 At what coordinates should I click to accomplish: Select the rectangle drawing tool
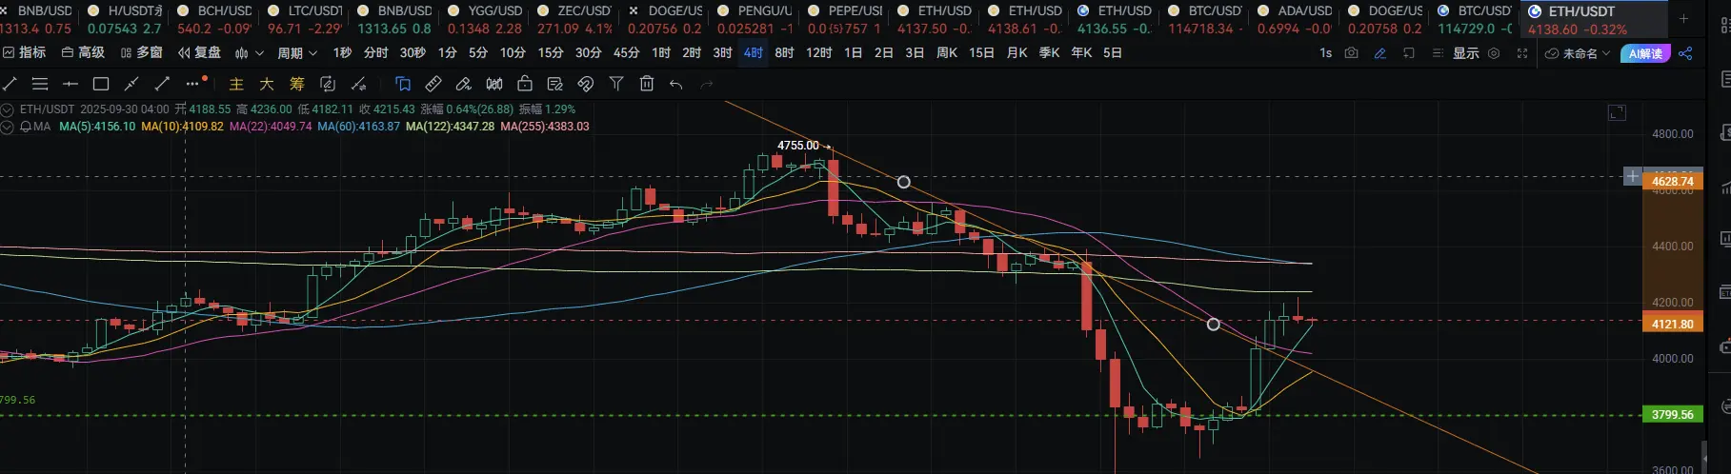pyautogui.click(x=101, y=84)
